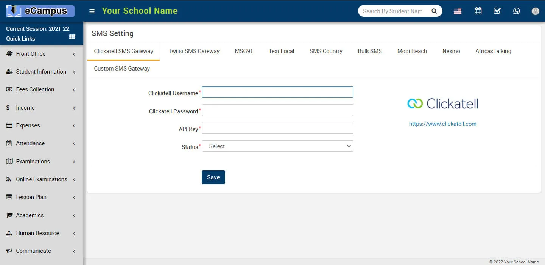Screen dimensions: 545x265
Task: Open the clickatell.com website link
Action: tap(442, 124)
